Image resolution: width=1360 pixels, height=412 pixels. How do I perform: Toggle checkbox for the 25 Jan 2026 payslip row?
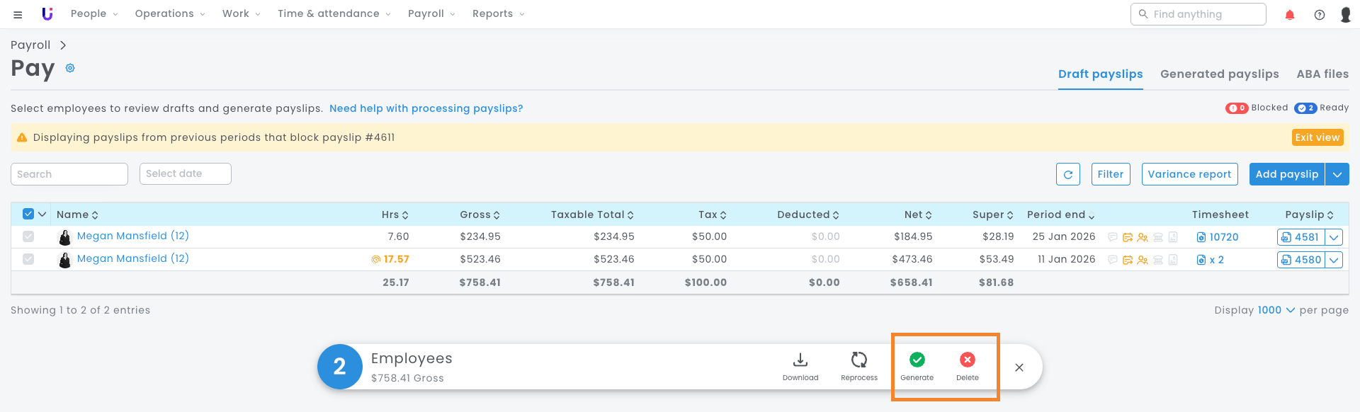coord(28,236)
